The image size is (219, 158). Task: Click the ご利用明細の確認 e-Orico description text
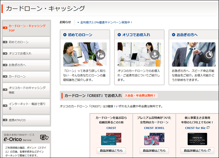tap(26, 152)
